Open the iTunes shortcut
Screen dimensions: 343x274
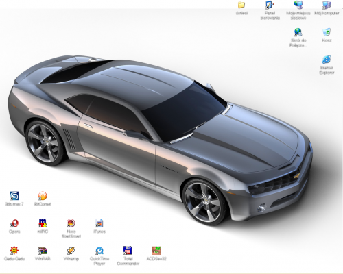coord(99,223)
